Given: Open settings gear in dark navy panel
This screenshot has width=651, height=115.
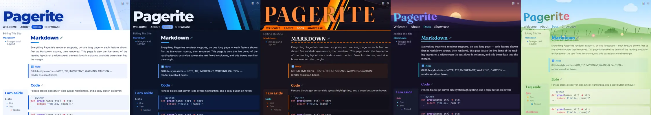Looking at the screenshot, I should pos(258,3).
